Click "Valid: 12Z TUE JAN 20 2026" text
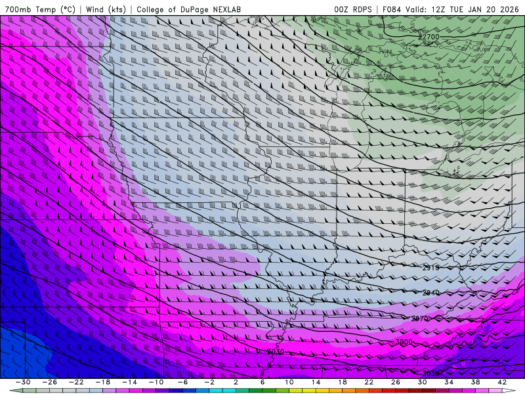 pos(462,9)
